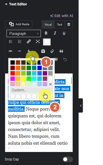
Task: Click the Custom... color button
Action: (31, 90)
